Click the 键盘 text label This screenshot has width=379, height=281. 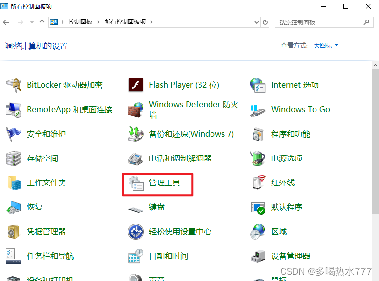click(x=157, y=207)
